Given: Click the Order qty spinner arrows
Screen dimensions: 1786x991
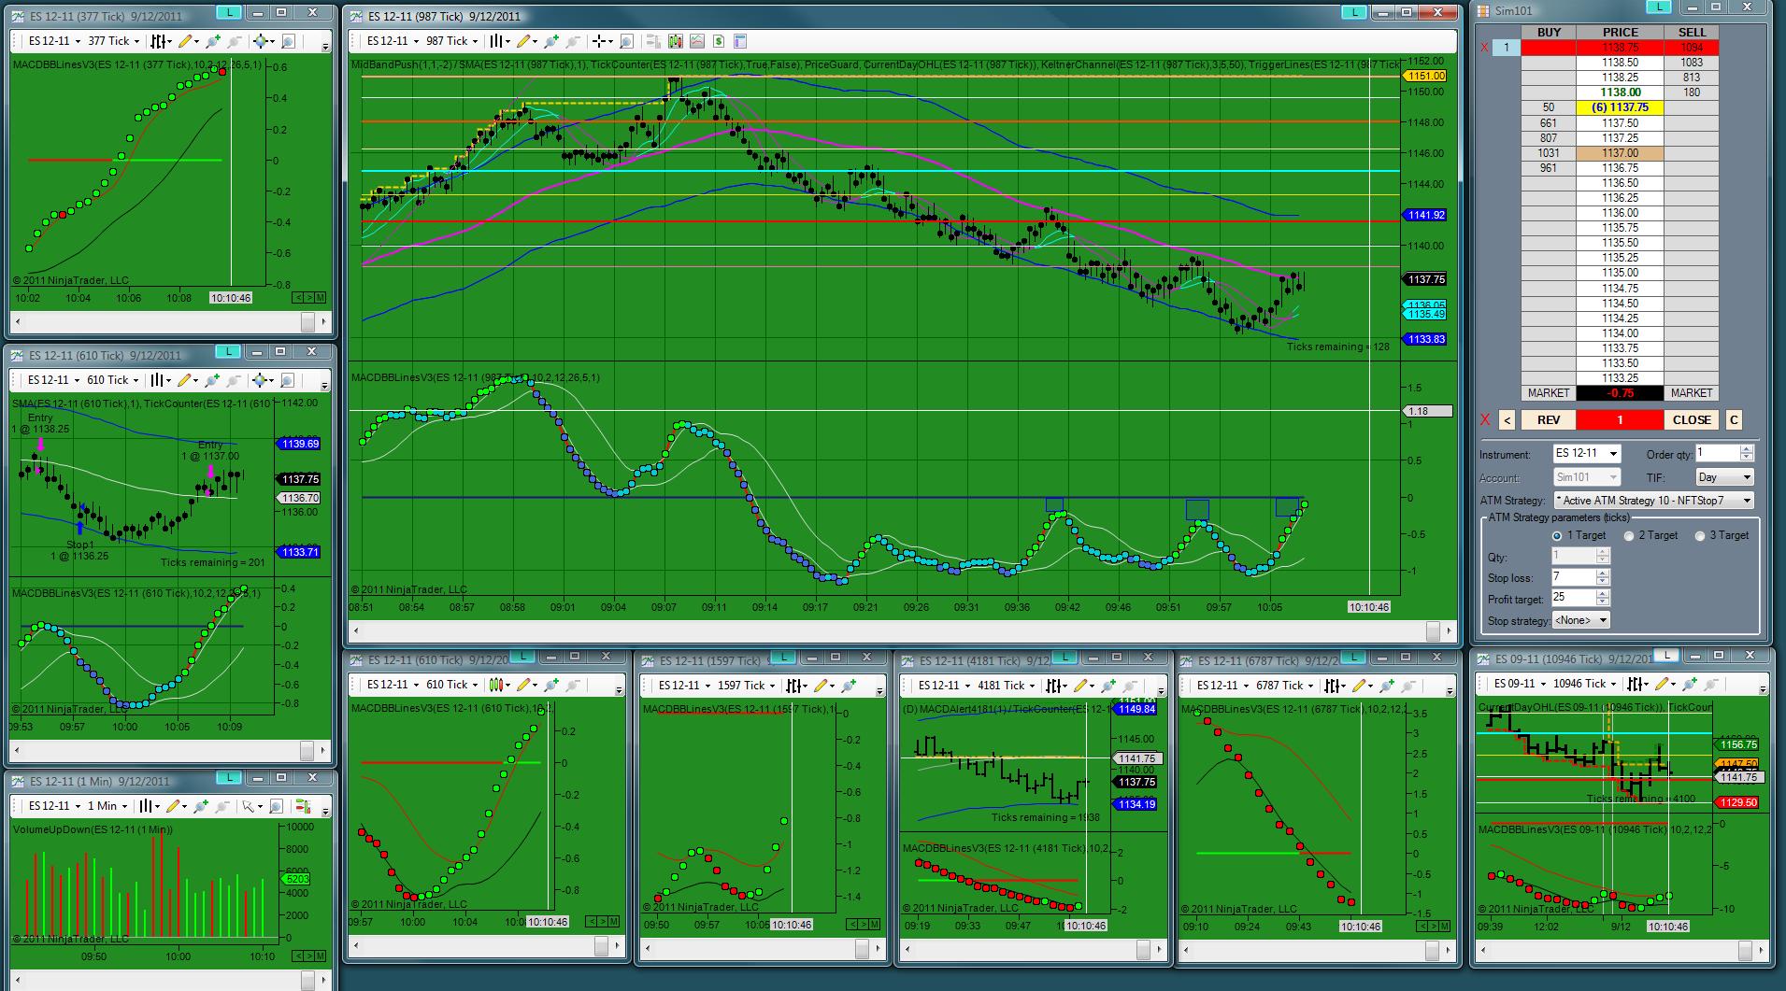Looking at the screenshot, I should pos(1747,454).
